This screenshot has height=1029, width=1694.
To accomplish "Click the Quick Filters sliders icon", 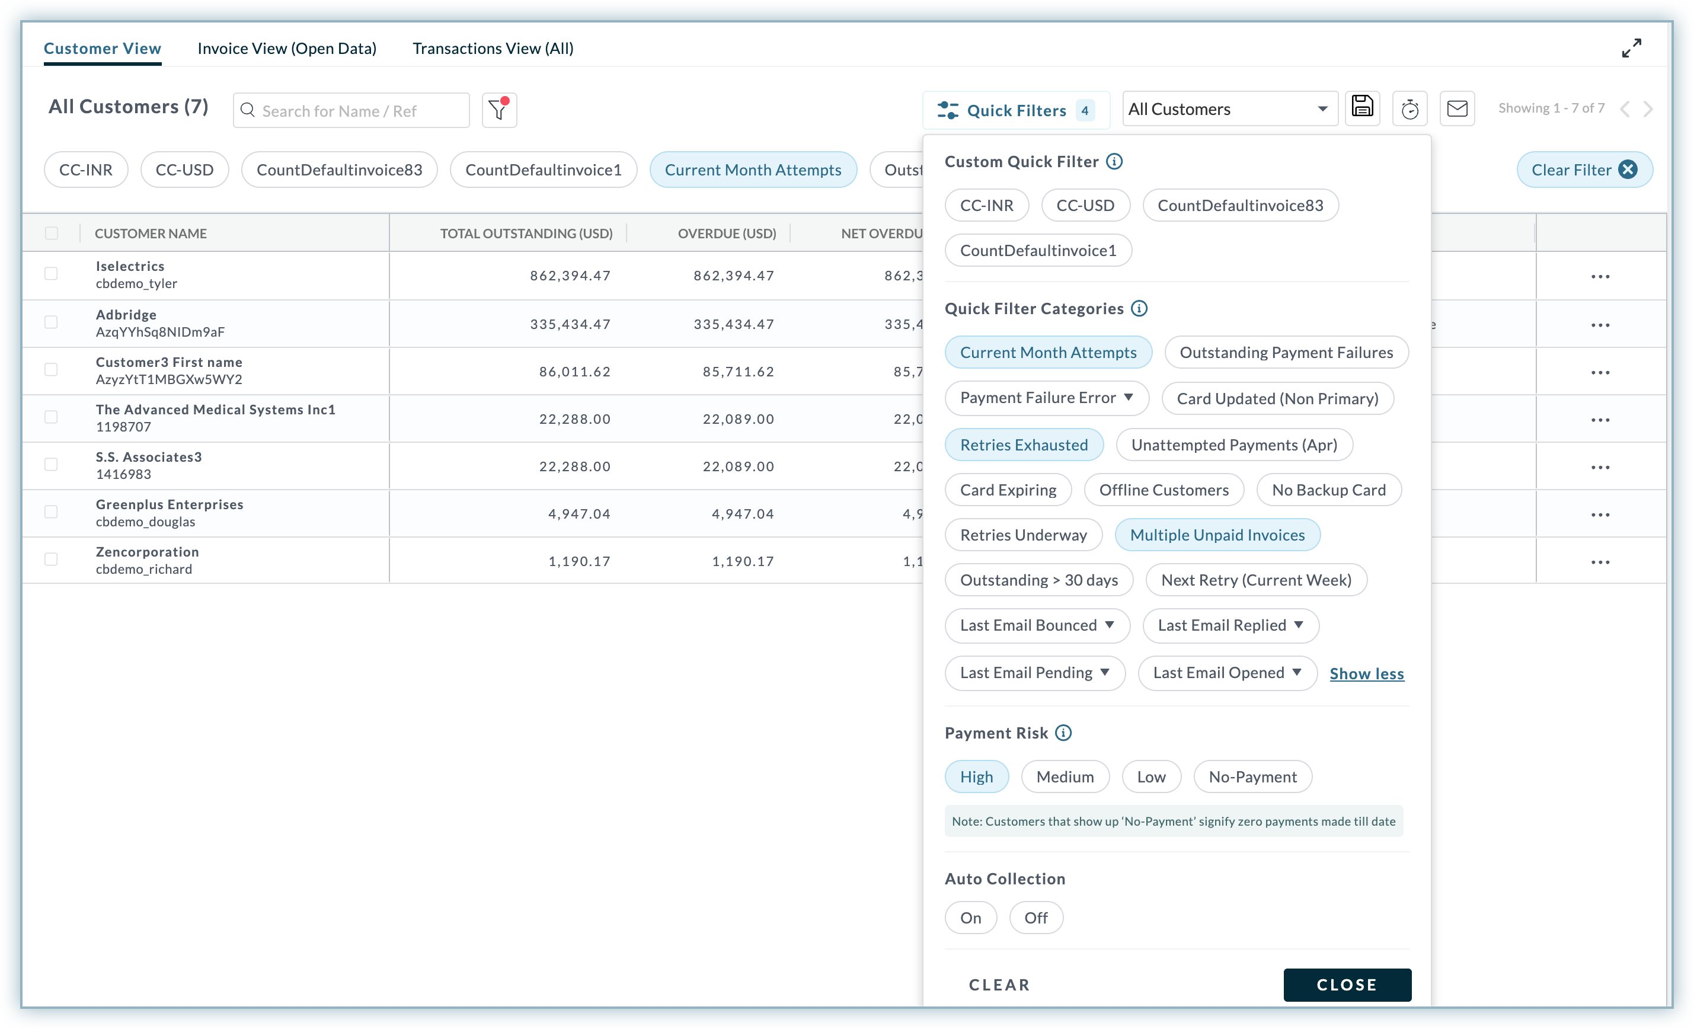I will (948, 110).
